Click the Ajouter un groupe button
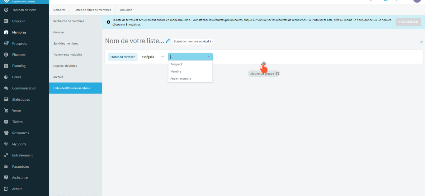This screenshot has width=425, height=196. (264, 74)
